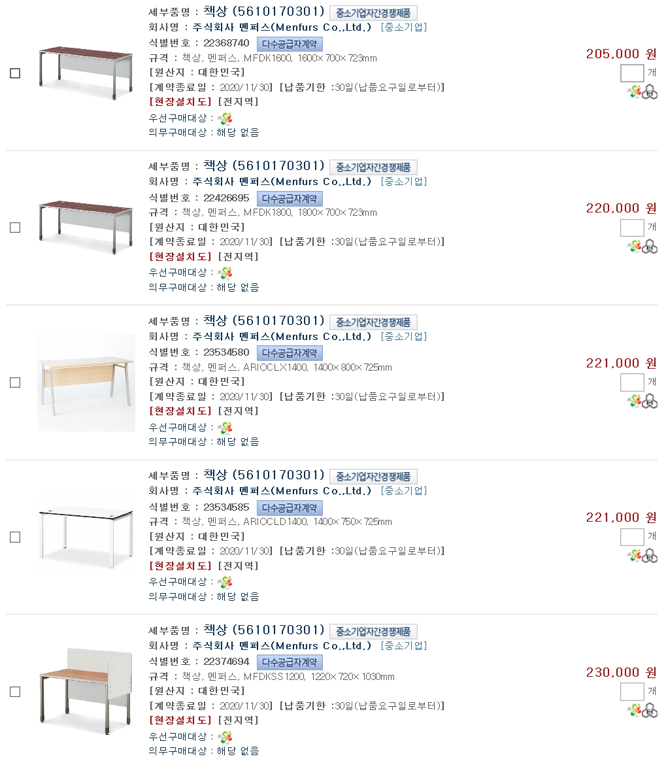Open the Menfurs Co.,Ltd. company link for item 22374694
This screenshot has width=666, height=765.
pyautogui.click(x=282, y=646)
